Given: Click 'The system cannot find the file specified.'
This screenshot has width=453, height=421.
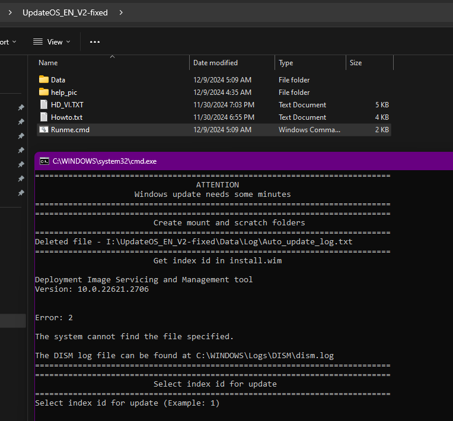Looking at the screenshot, I should click(x=135, y=337).
